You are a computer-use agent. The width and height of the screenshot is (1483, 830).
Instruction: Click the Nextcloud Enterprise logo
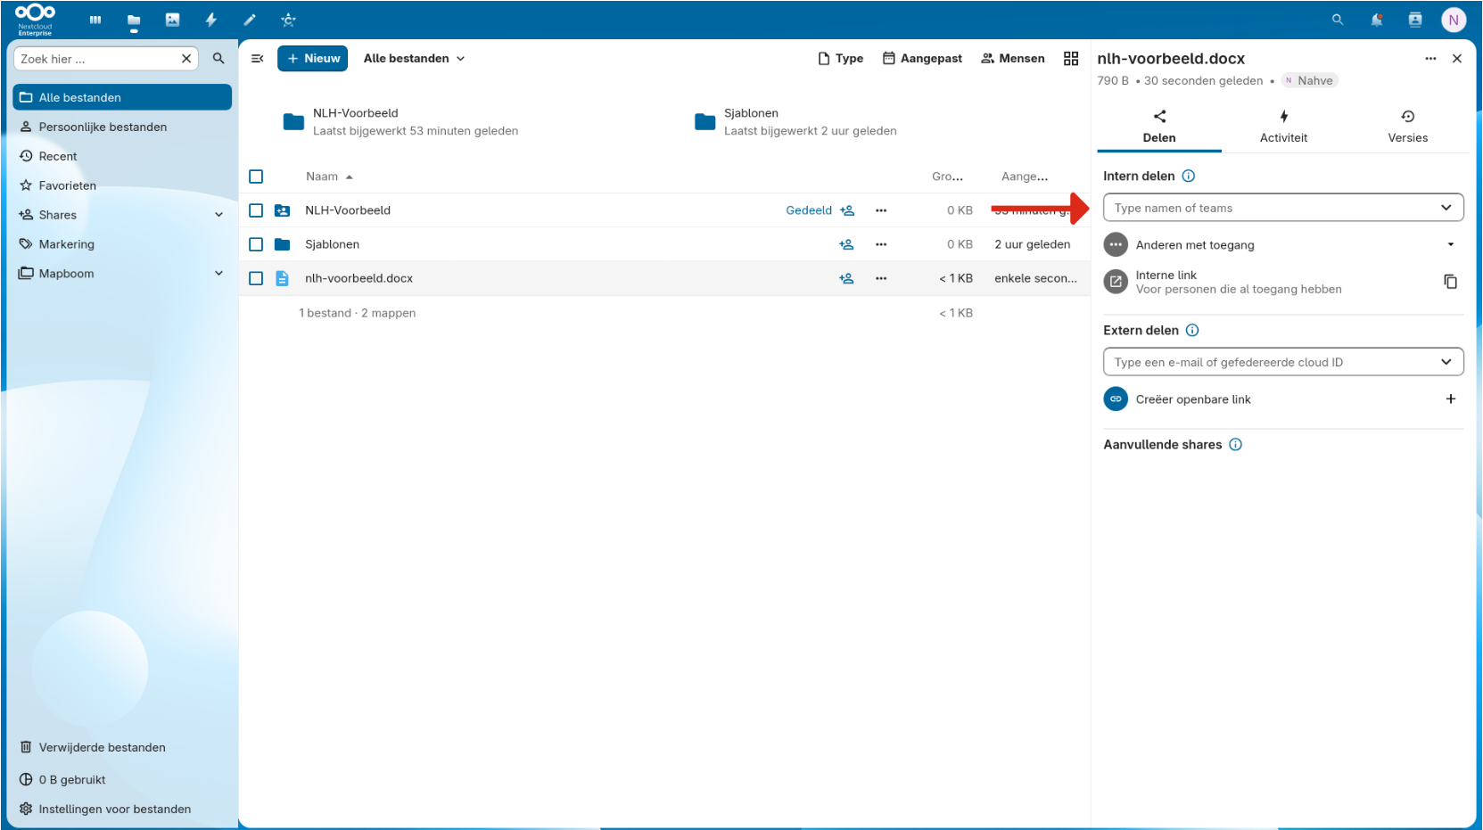[36, 19]
